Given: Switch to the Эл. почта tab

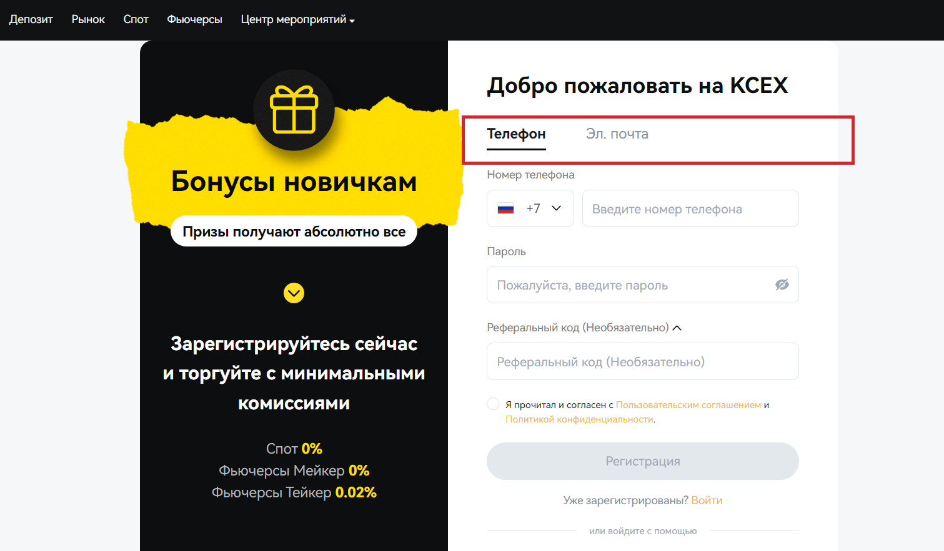Looking at the screenshot, I should [617, 134].
